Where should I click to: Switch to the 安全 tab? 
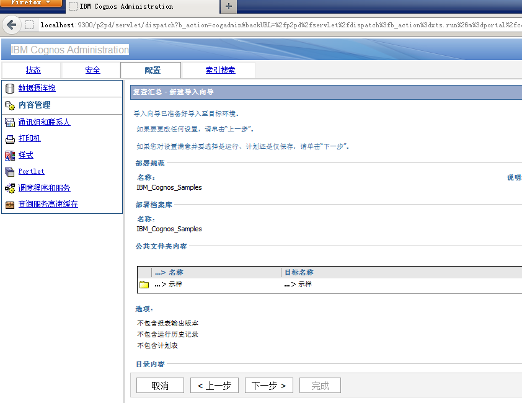[x=92, y=70]
